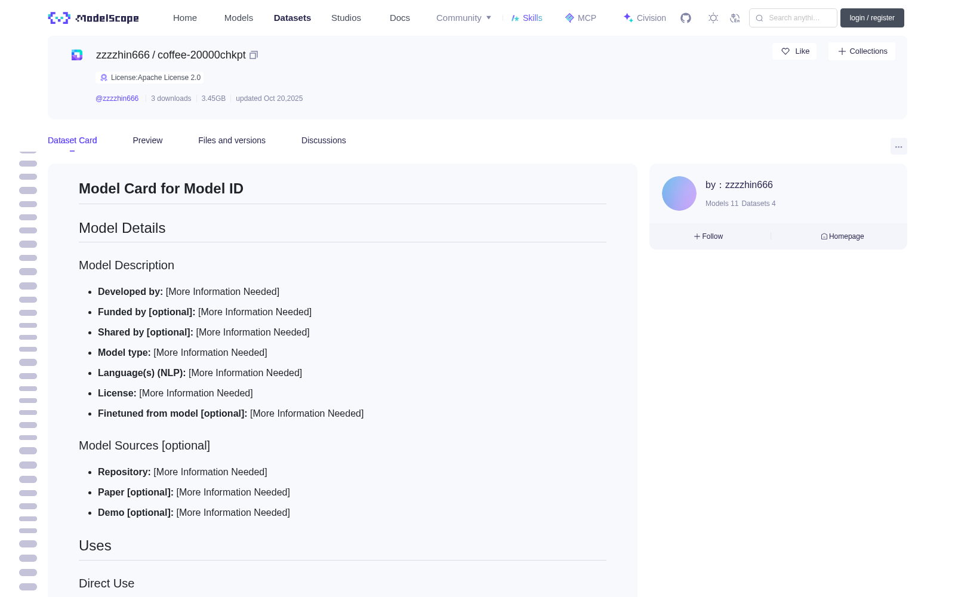Copy the dataset name with the copy icon
The height and width of the screenshot is (597, 955).
pyautogui.click(x=254, y=55)
